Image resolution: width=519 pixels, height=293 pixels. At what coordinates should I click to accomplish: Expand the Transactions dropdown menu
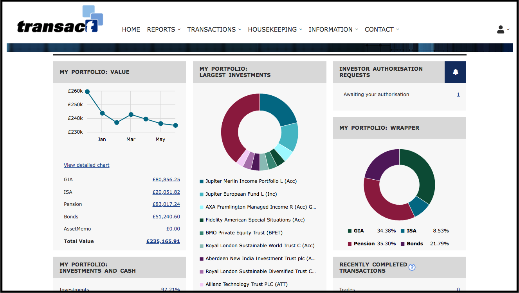(214, 29)
